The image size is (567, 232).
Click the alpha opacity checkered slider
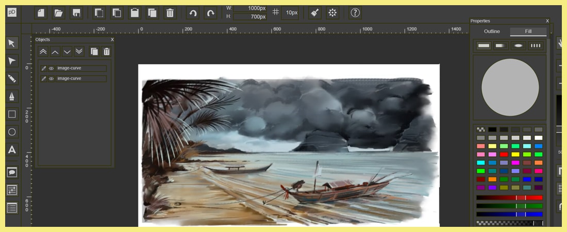point(509,223)
